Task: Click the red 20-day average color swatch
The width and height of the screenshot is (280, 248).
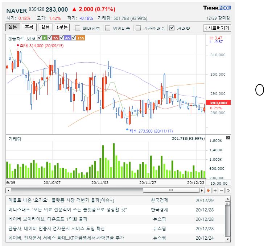Action: [55, 38]
